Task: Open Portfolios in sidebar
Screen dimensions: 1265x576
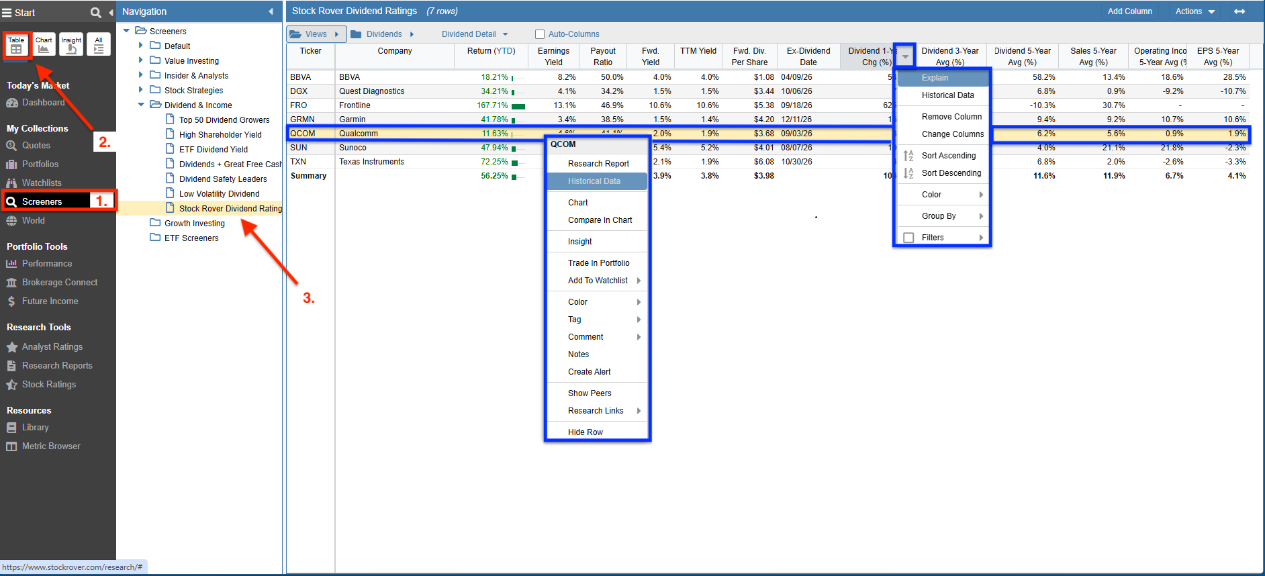Action: pyautogui.click(x=40, y=164)
